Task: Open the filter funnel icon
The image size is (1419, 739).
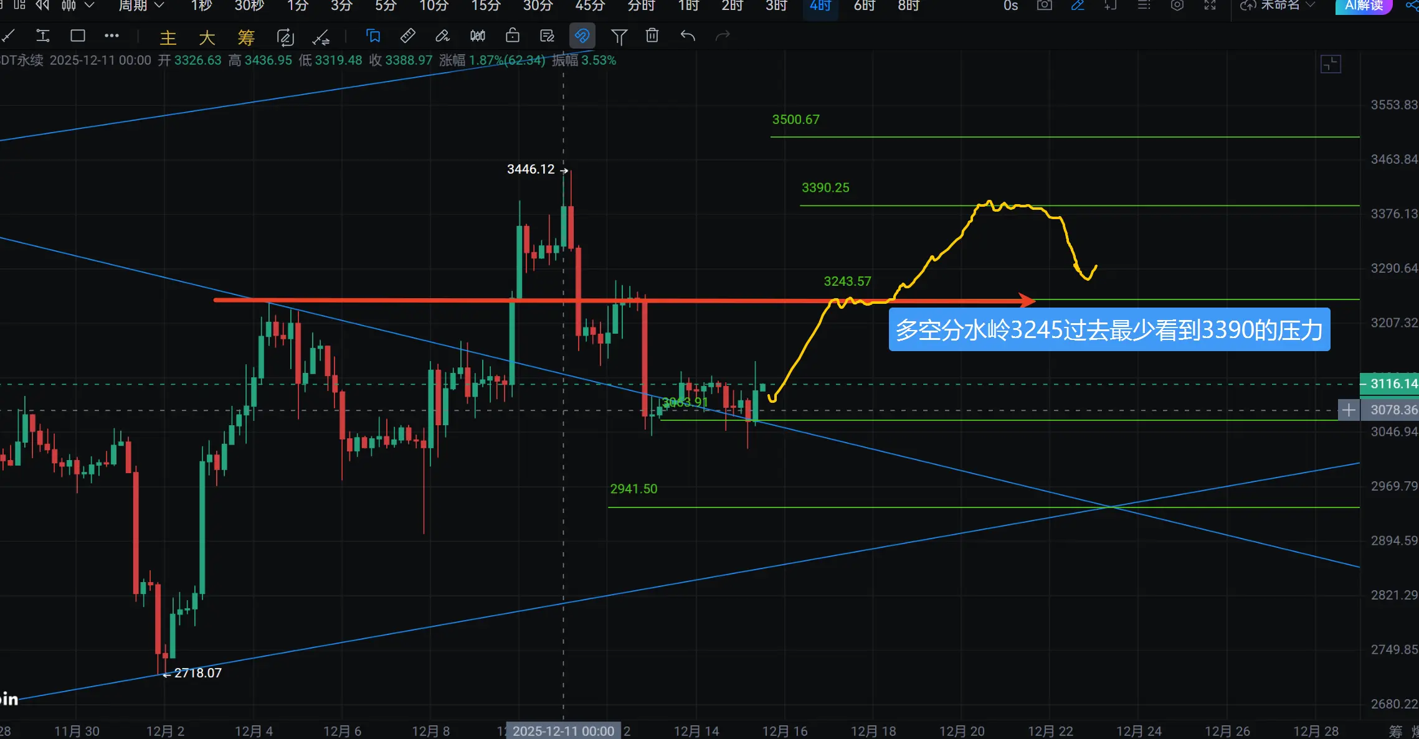Action: [619, 37]
